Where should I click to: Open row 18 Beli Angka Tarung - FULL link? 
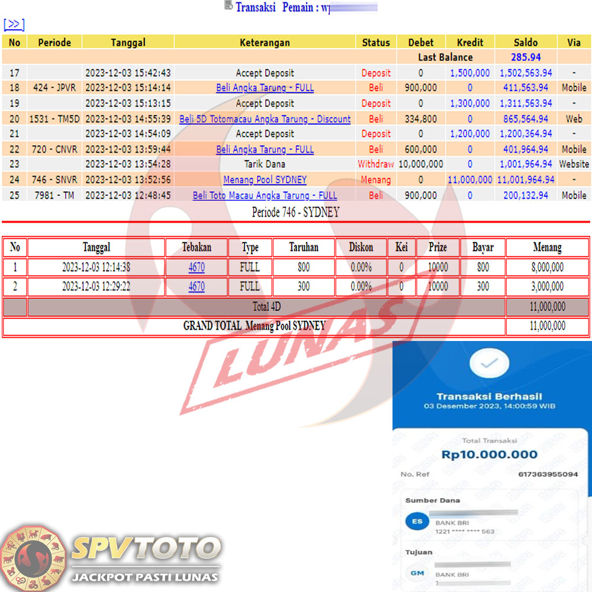[x=265, y=88]
